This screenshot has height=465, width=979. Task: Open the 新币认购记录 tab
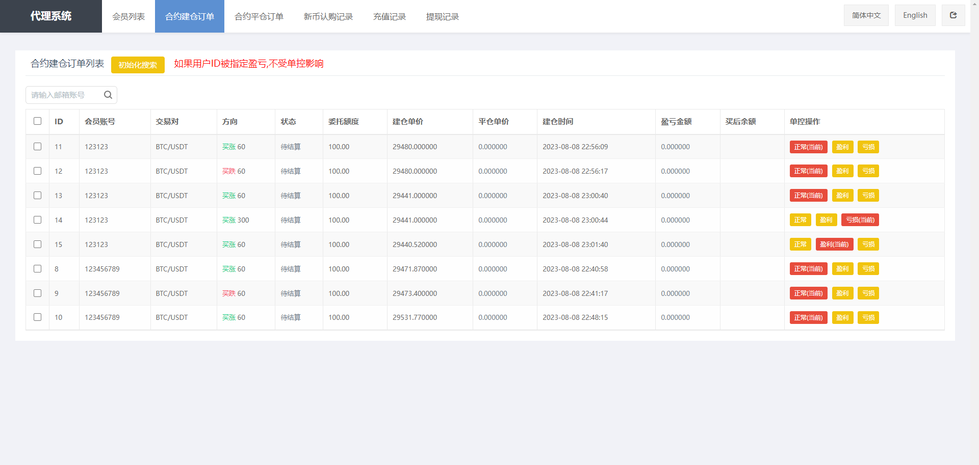(x=328, y=16)
